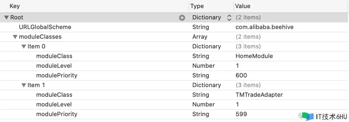Edit the com.alibaba.beehive value field
This screenshot has height=122, width=349.
click(x=264, y=27)
